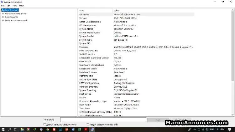This screenshot has width=235, height=132.
Task: Select the Time Zone row
Action: [136, 108]
